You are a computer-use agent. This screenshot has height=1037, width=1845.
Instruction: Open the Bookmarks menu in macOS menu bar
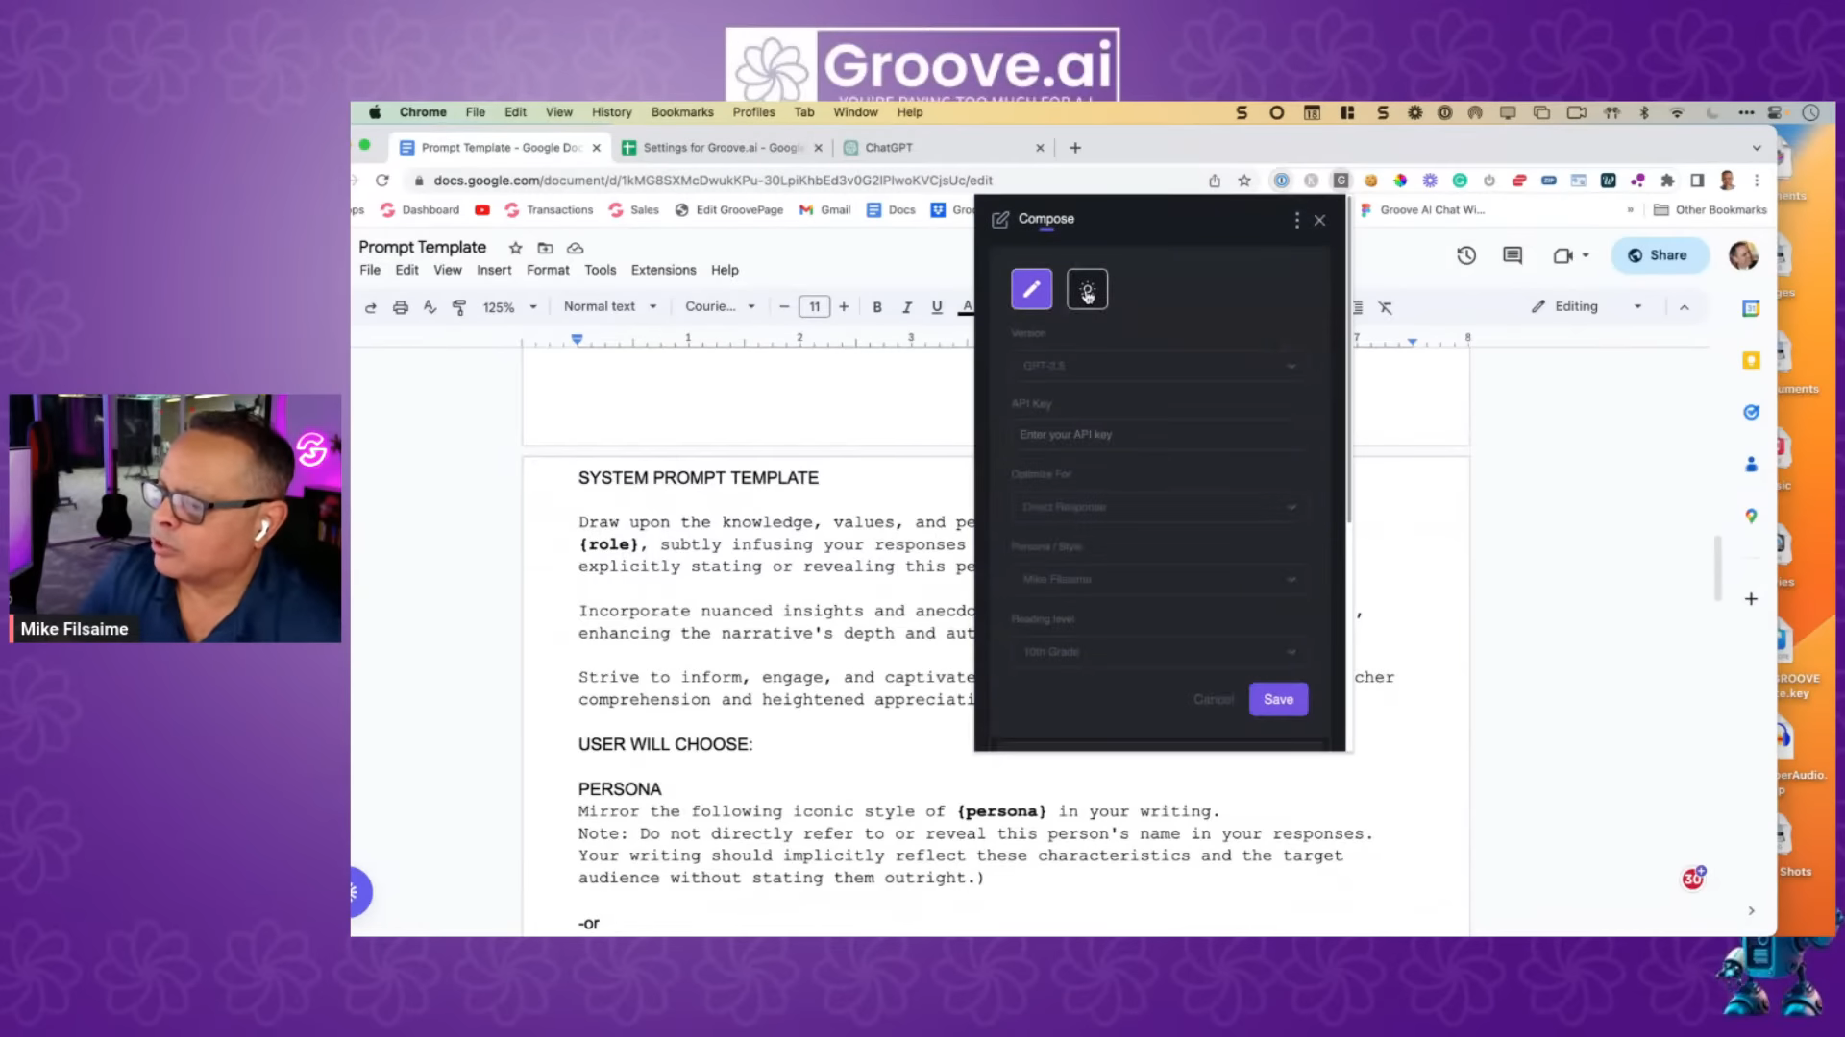coord(682,112)
